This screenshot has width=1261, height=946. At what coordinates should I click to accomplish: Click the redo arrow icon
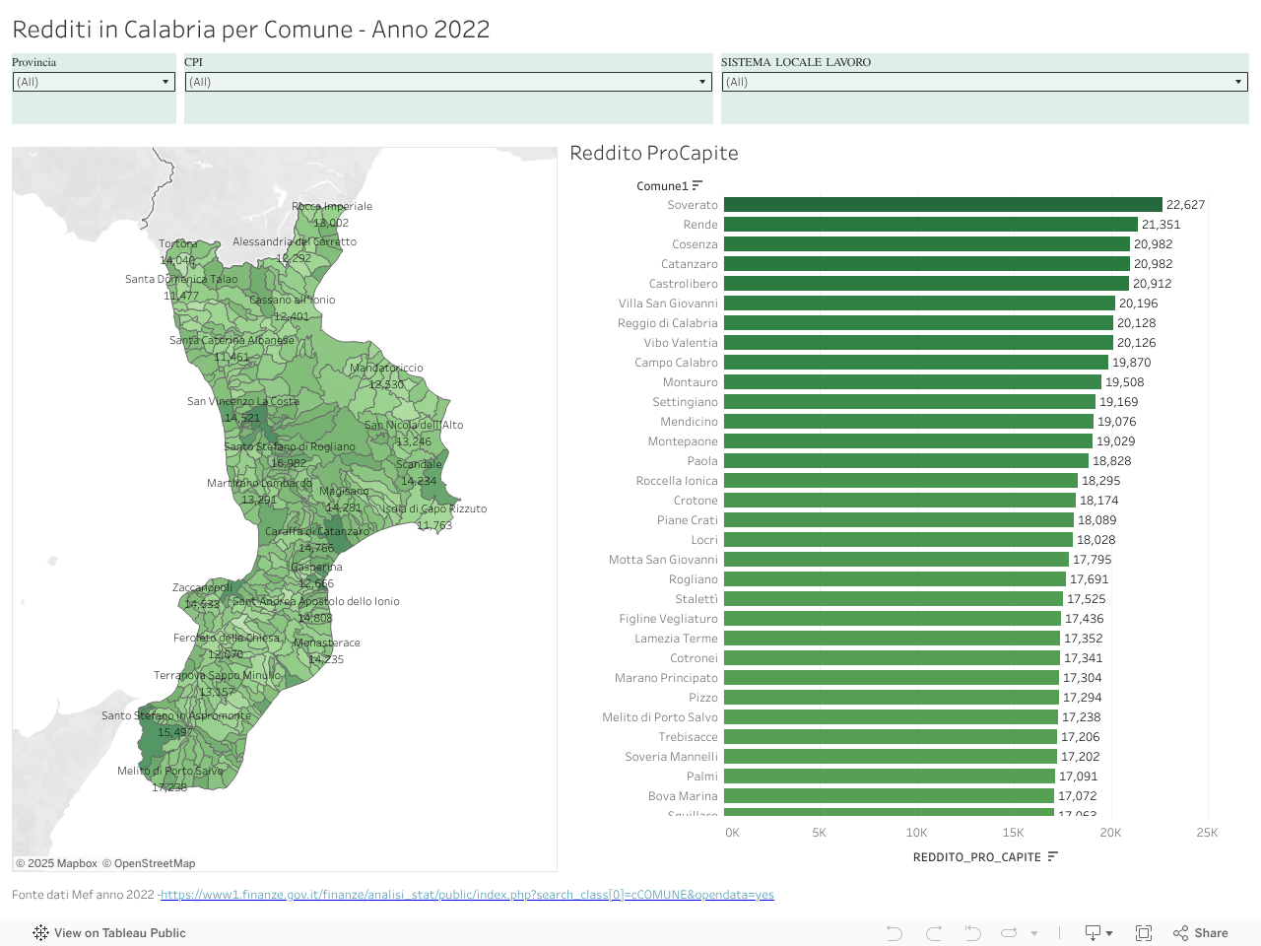click(x=934, y=933)
